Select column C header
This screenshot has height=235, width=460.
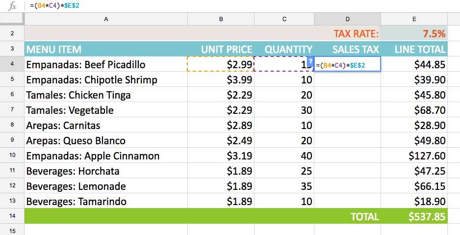[284, 19]
